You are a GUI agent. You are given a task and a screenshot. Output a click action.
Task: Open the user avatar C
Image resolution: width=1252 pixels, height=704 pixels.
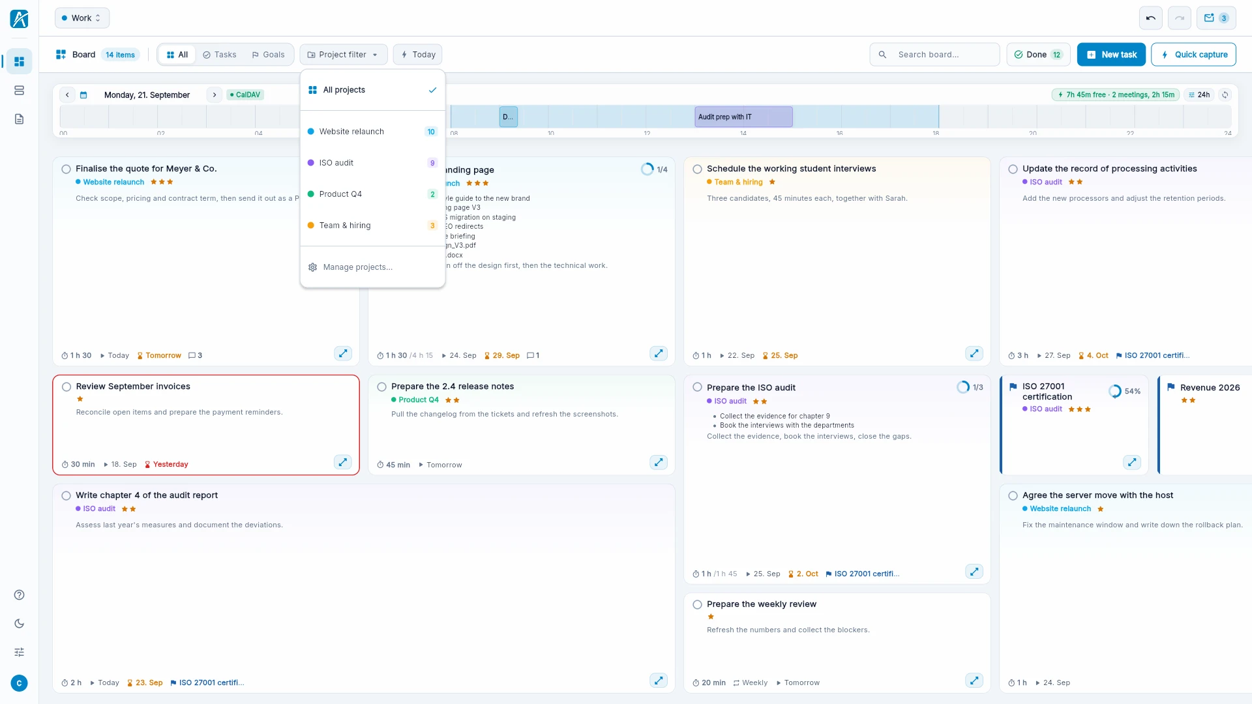[19, 683]
